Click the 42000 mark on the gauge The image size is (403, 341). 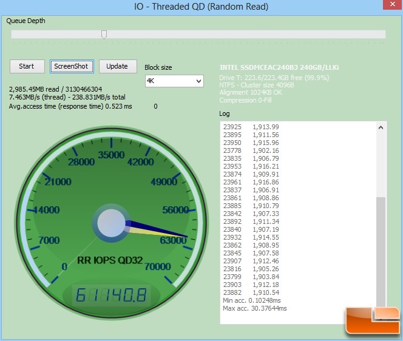[140, 162]
